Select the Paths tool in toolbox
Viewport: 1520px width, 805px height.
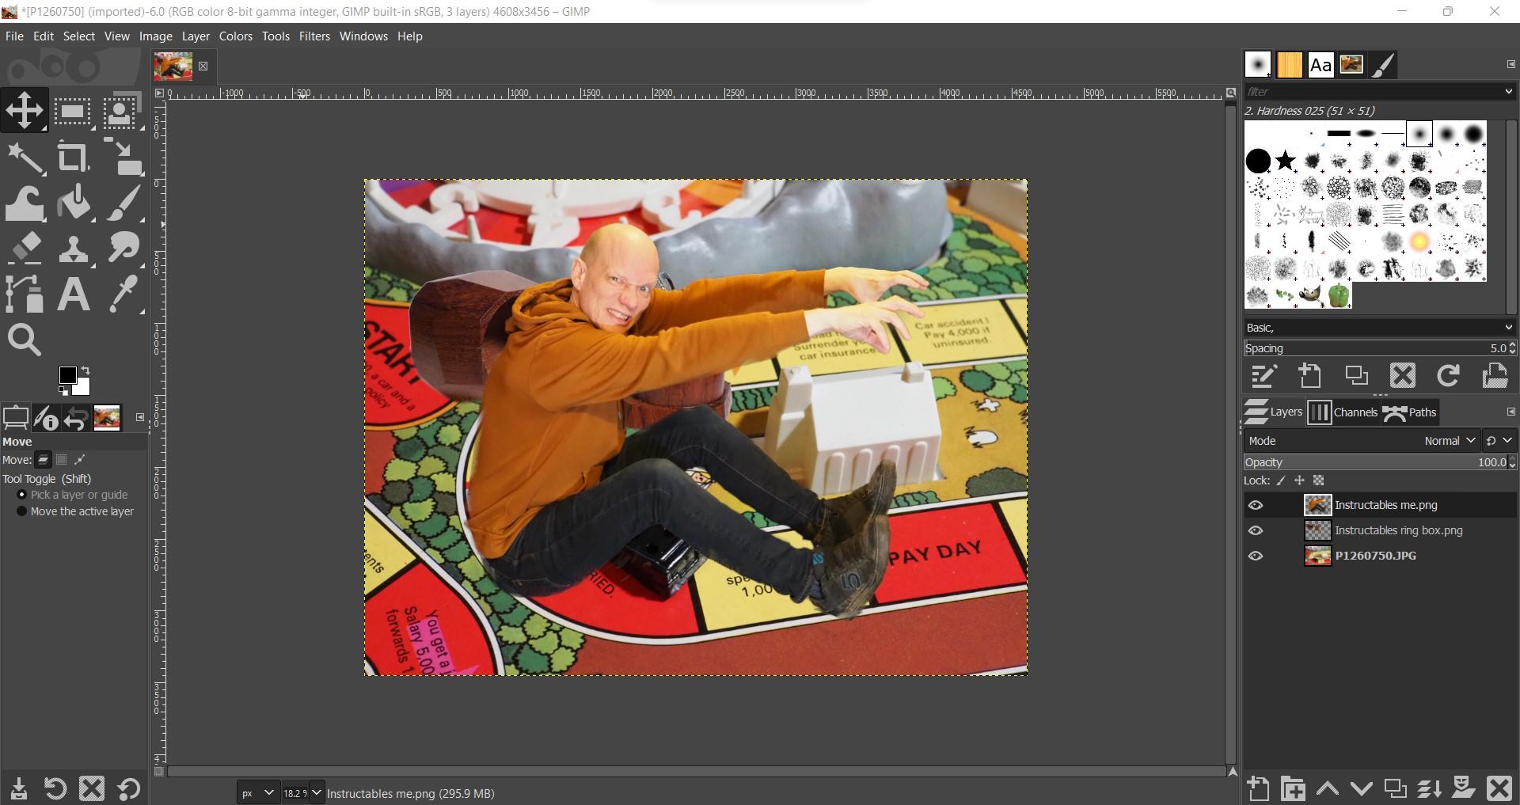pos(25,294)
